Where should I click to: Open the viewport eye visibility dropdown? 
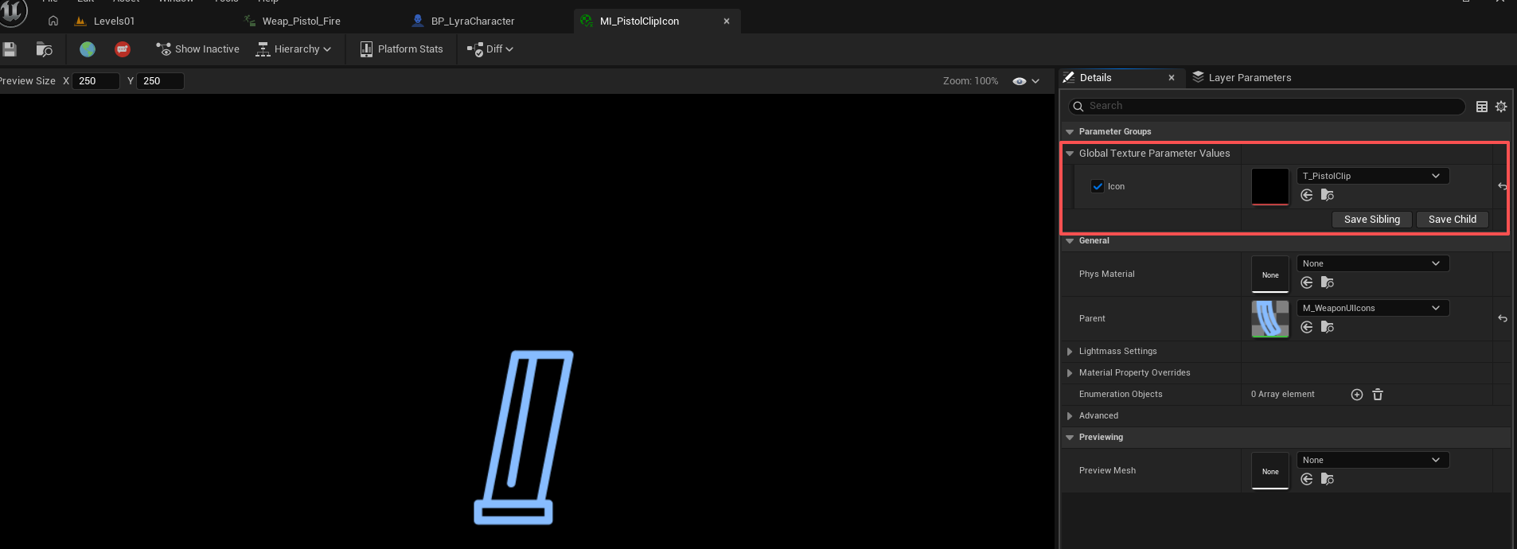click(1026, 81)
